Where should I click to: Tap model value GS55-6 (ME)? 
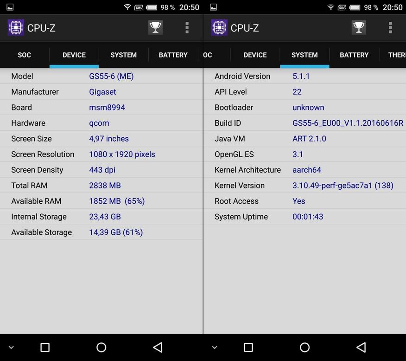coord(111,76)
